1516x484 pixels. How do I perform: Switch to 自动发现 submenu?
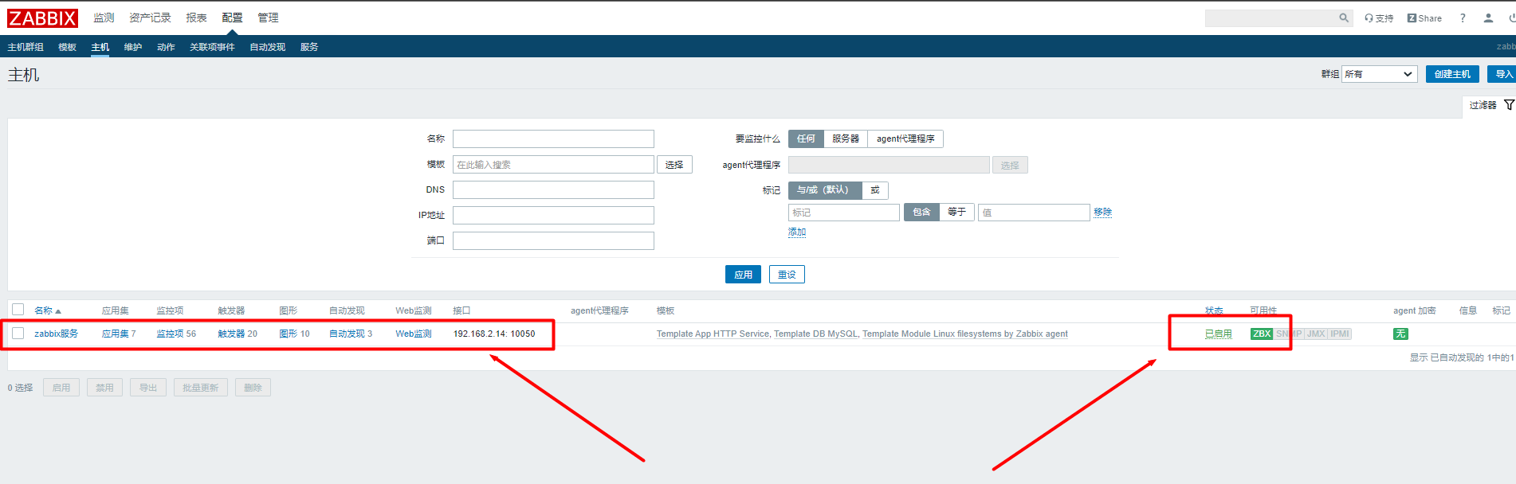(267, 47)
